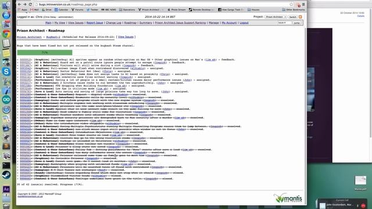Click the Jump button
Screen dimensions: 372x209
pos(296,23)
